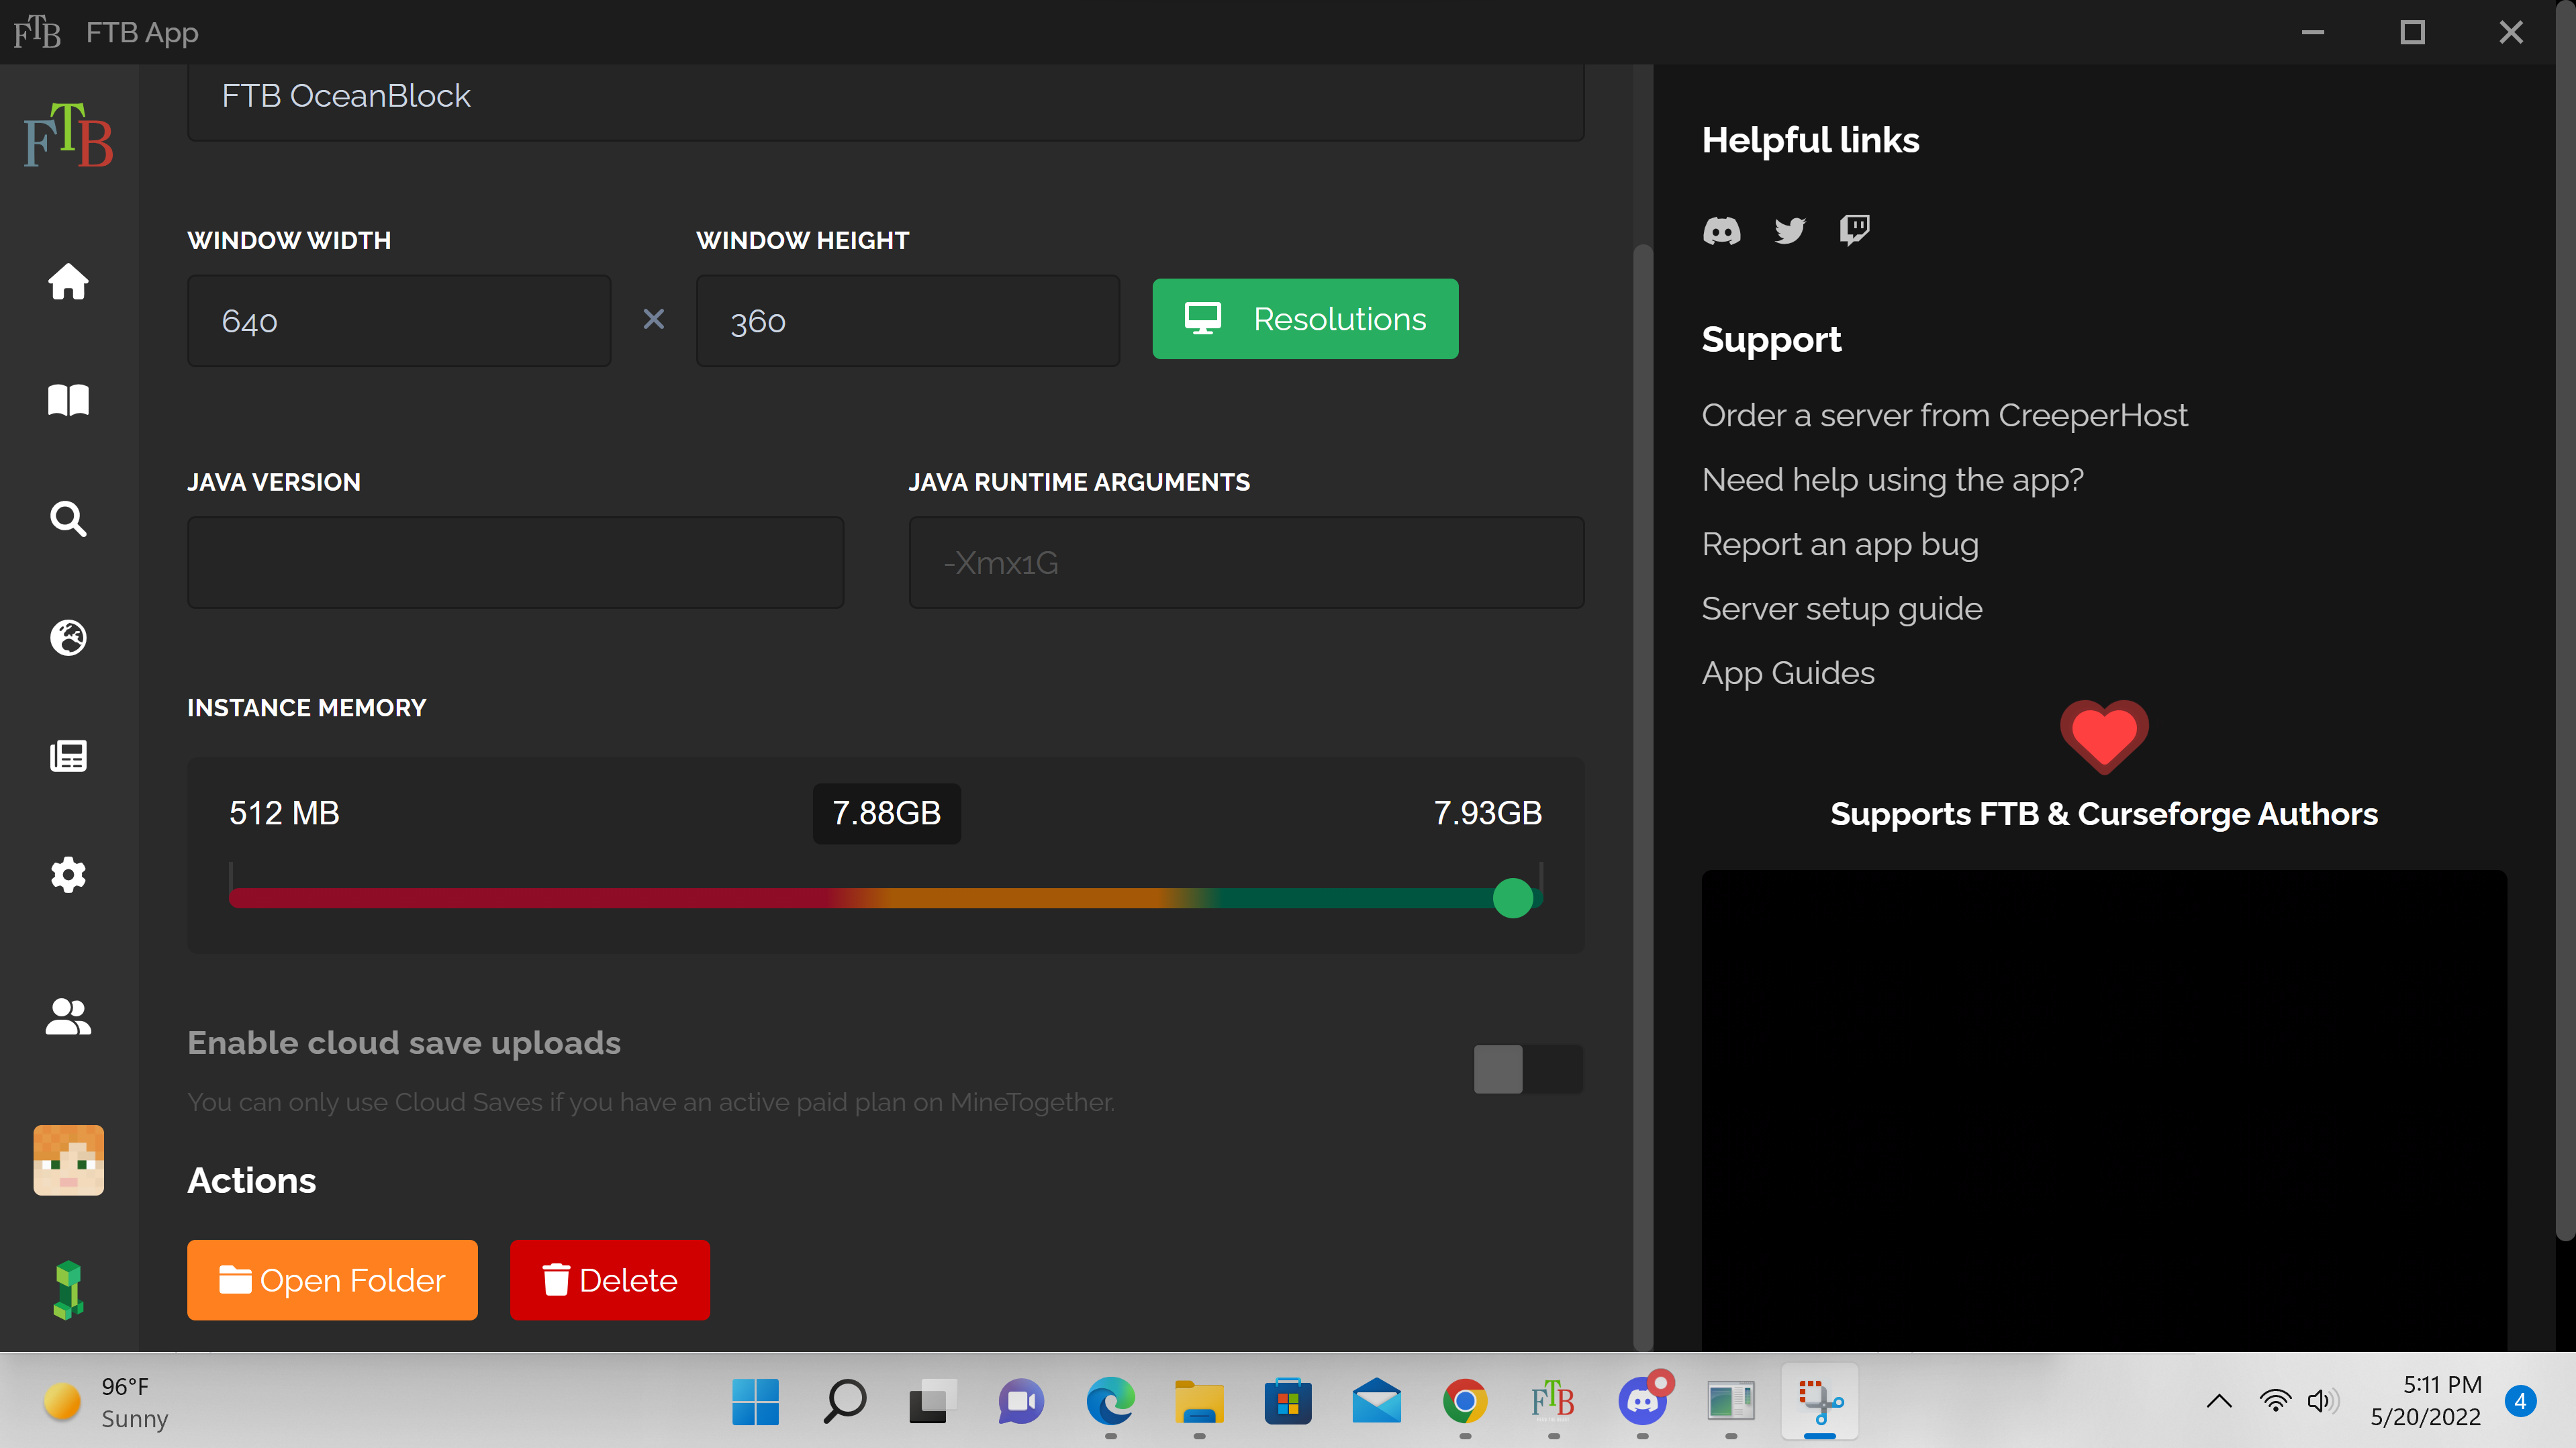Open Order a server from CreeperHost link
The width and height of the screenshot is (2576, 1448).
point(1944,415)
